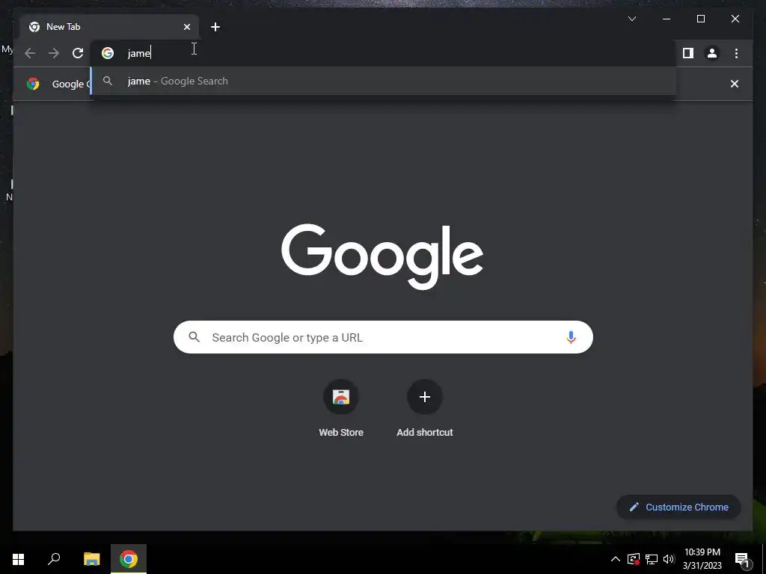This screenshot has height=574, width=766.
Task: Show hidden system tray icons
Action: [616, 559]
